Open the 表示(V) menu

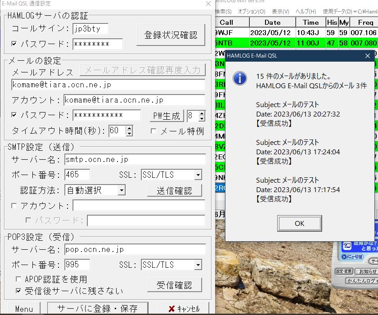pos(280,11)
